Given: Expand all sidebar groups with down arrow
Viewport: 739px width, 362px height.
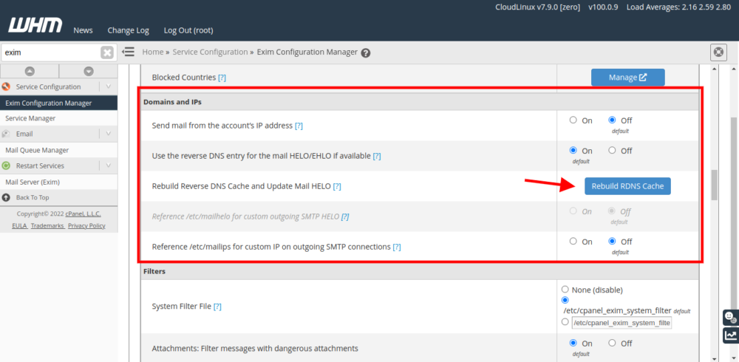Looking at the screenshot, I should point(89,71).
